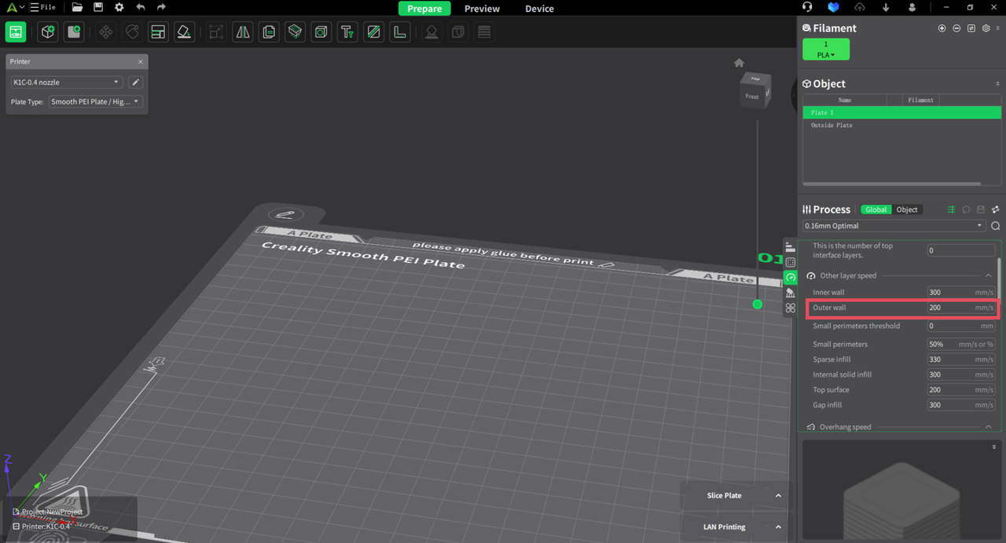This screenshot has width=1006, height=543.
Task: Open the user account icon
Action: tap(912, 7)
